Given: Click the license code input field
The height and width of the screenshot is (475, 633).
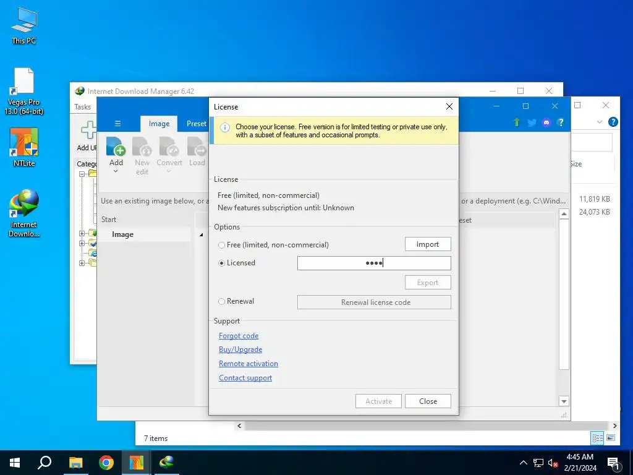Looking at the screenshot, I should pyautogui.click(x=374, y=263).
